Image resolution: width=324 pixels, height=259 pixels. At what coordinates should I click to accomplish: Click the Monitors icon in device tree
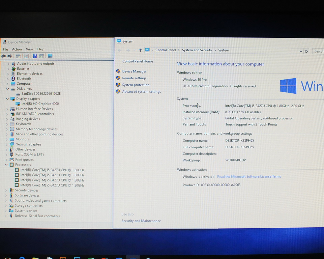pyautogui.click(x=12, y=139)
